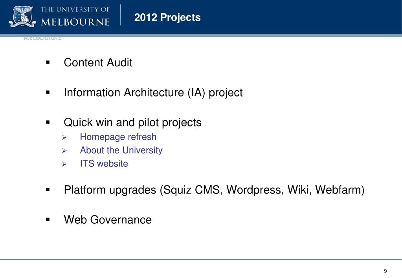402x278 pixels.
Task: Click 'THE UNIVERSITY OF MELBOURNE' wordmark text
Action: (75, 16)
